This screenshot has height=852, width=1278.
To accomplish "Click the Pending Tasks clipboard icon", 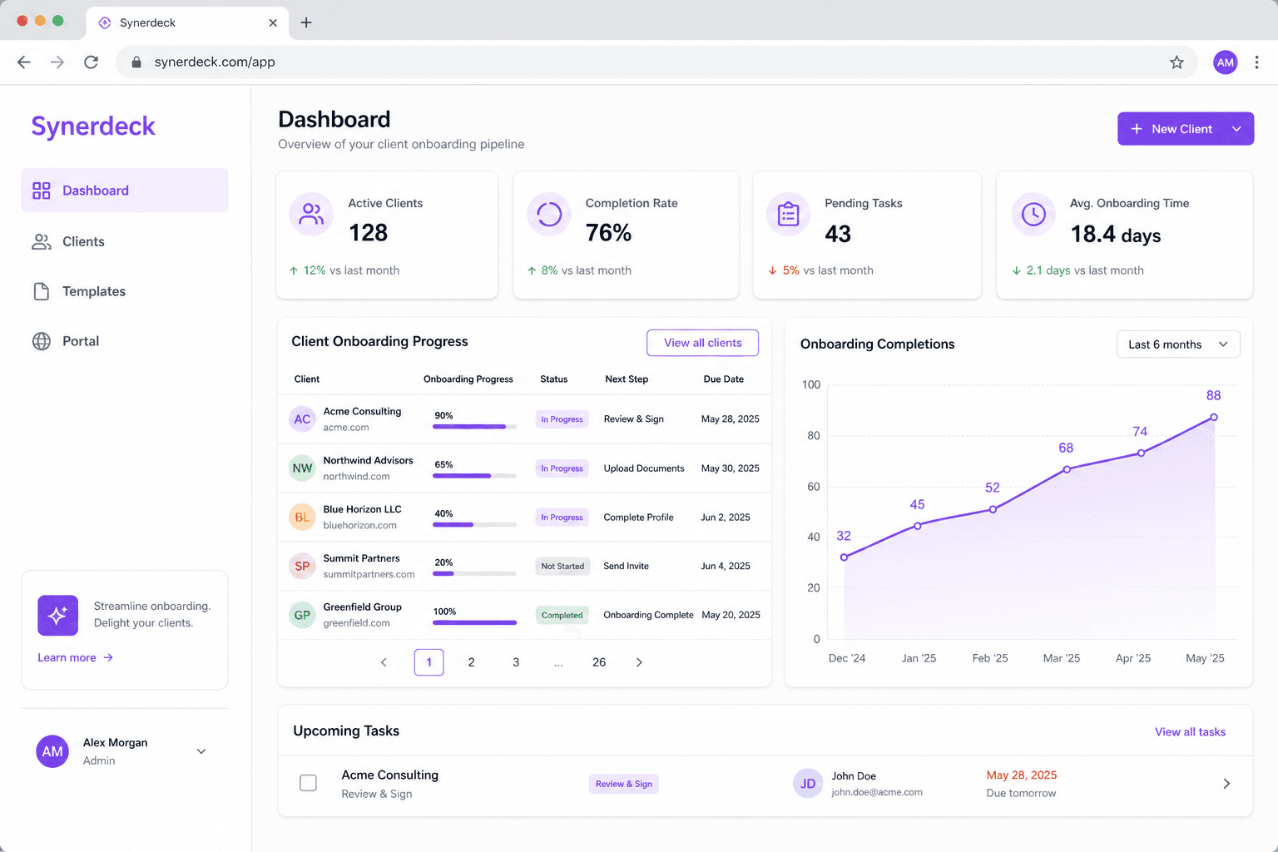I will (788, 215).
